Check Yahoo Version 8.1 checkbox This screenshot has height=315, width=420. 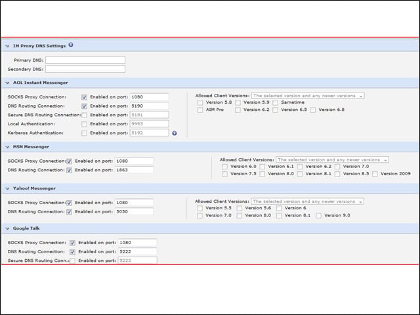click(x=279, y=215)
